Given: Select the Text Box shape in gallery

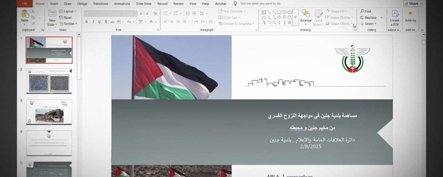Looking at the screenshot, I should click(x=264, y=12).
